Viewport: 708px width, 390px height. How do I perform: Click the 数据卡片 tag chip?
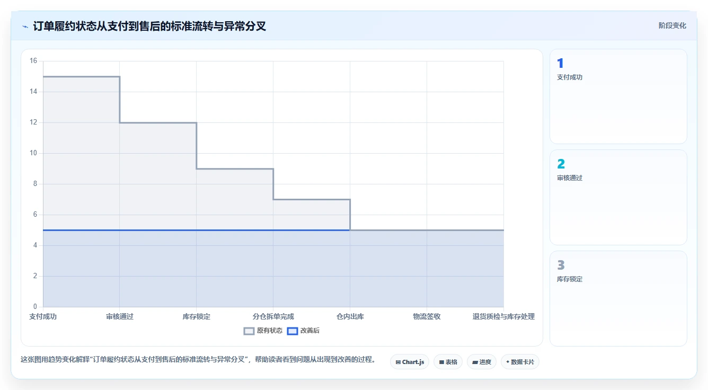pos(520,362)
